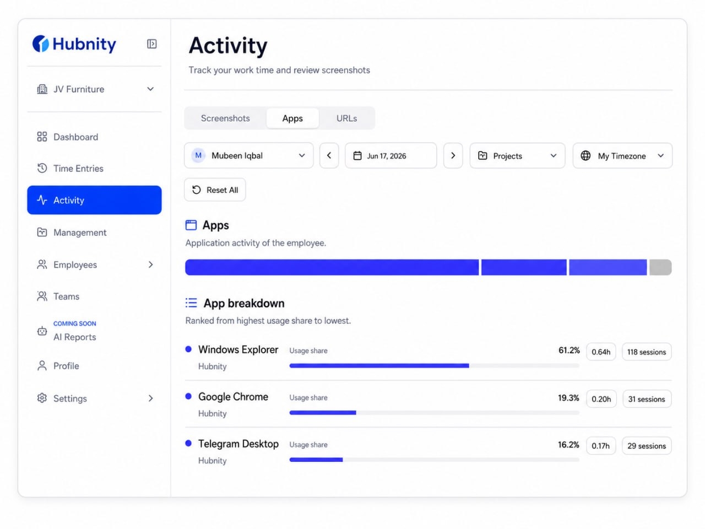This screenshot has width=705, height=529.
Task: Click the 61.2% usage value
Action: click(x=569, y=350)
